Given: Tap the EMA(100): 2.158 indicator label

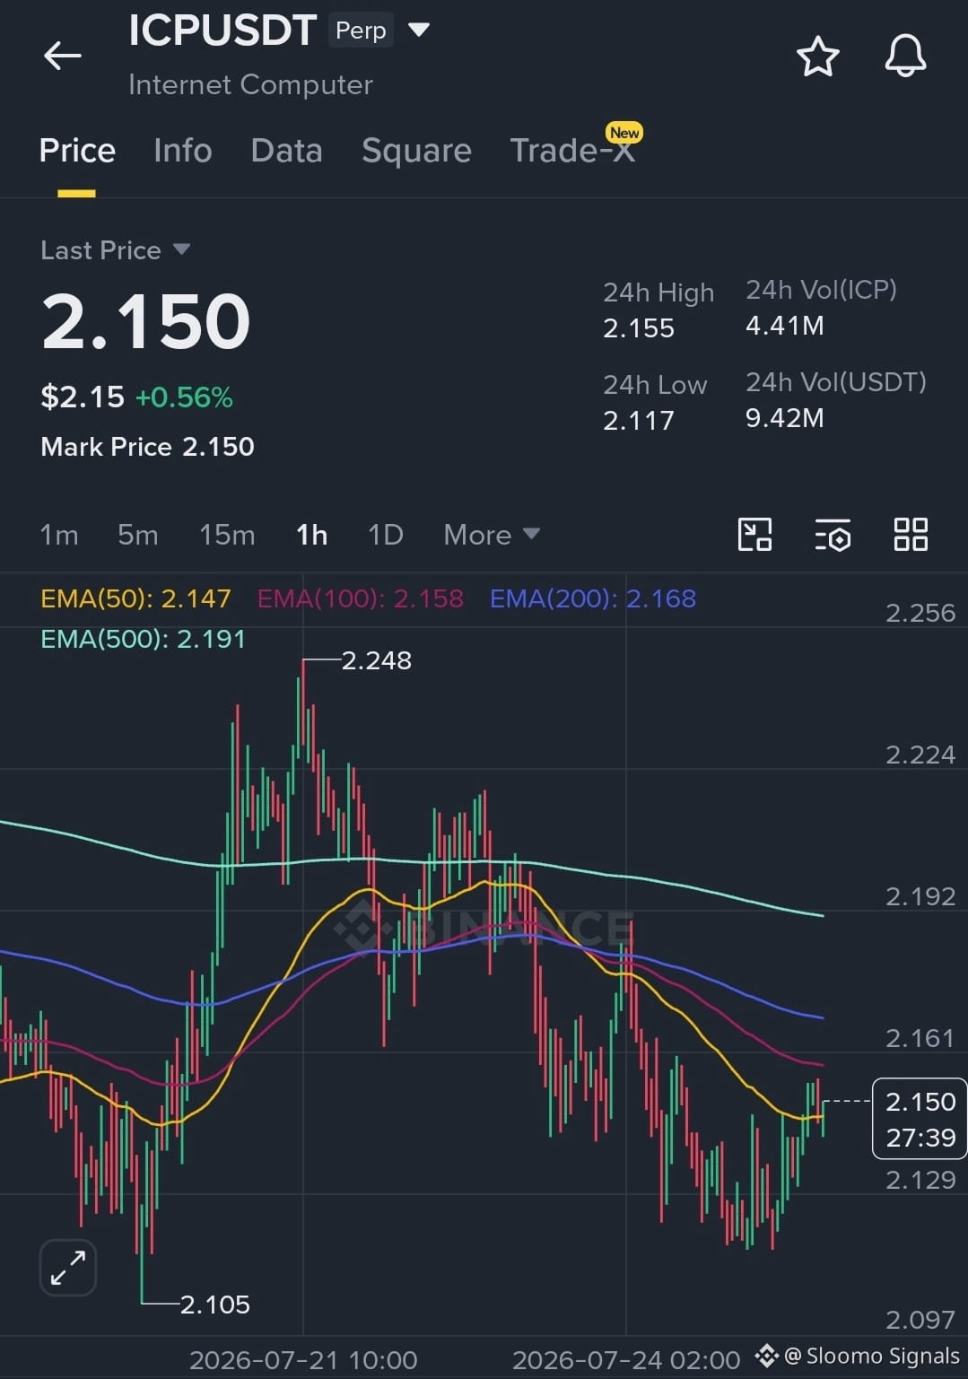Looking at the screenshot, I should 361,598.
